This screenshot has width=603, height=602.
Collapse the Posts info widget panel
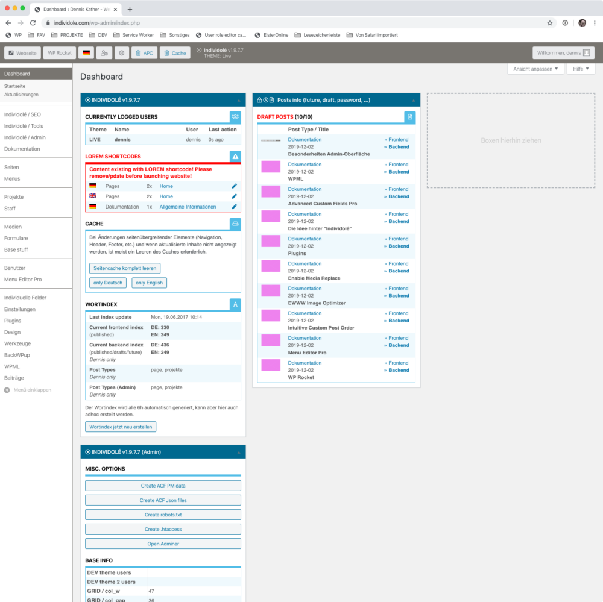pos(413,100)
